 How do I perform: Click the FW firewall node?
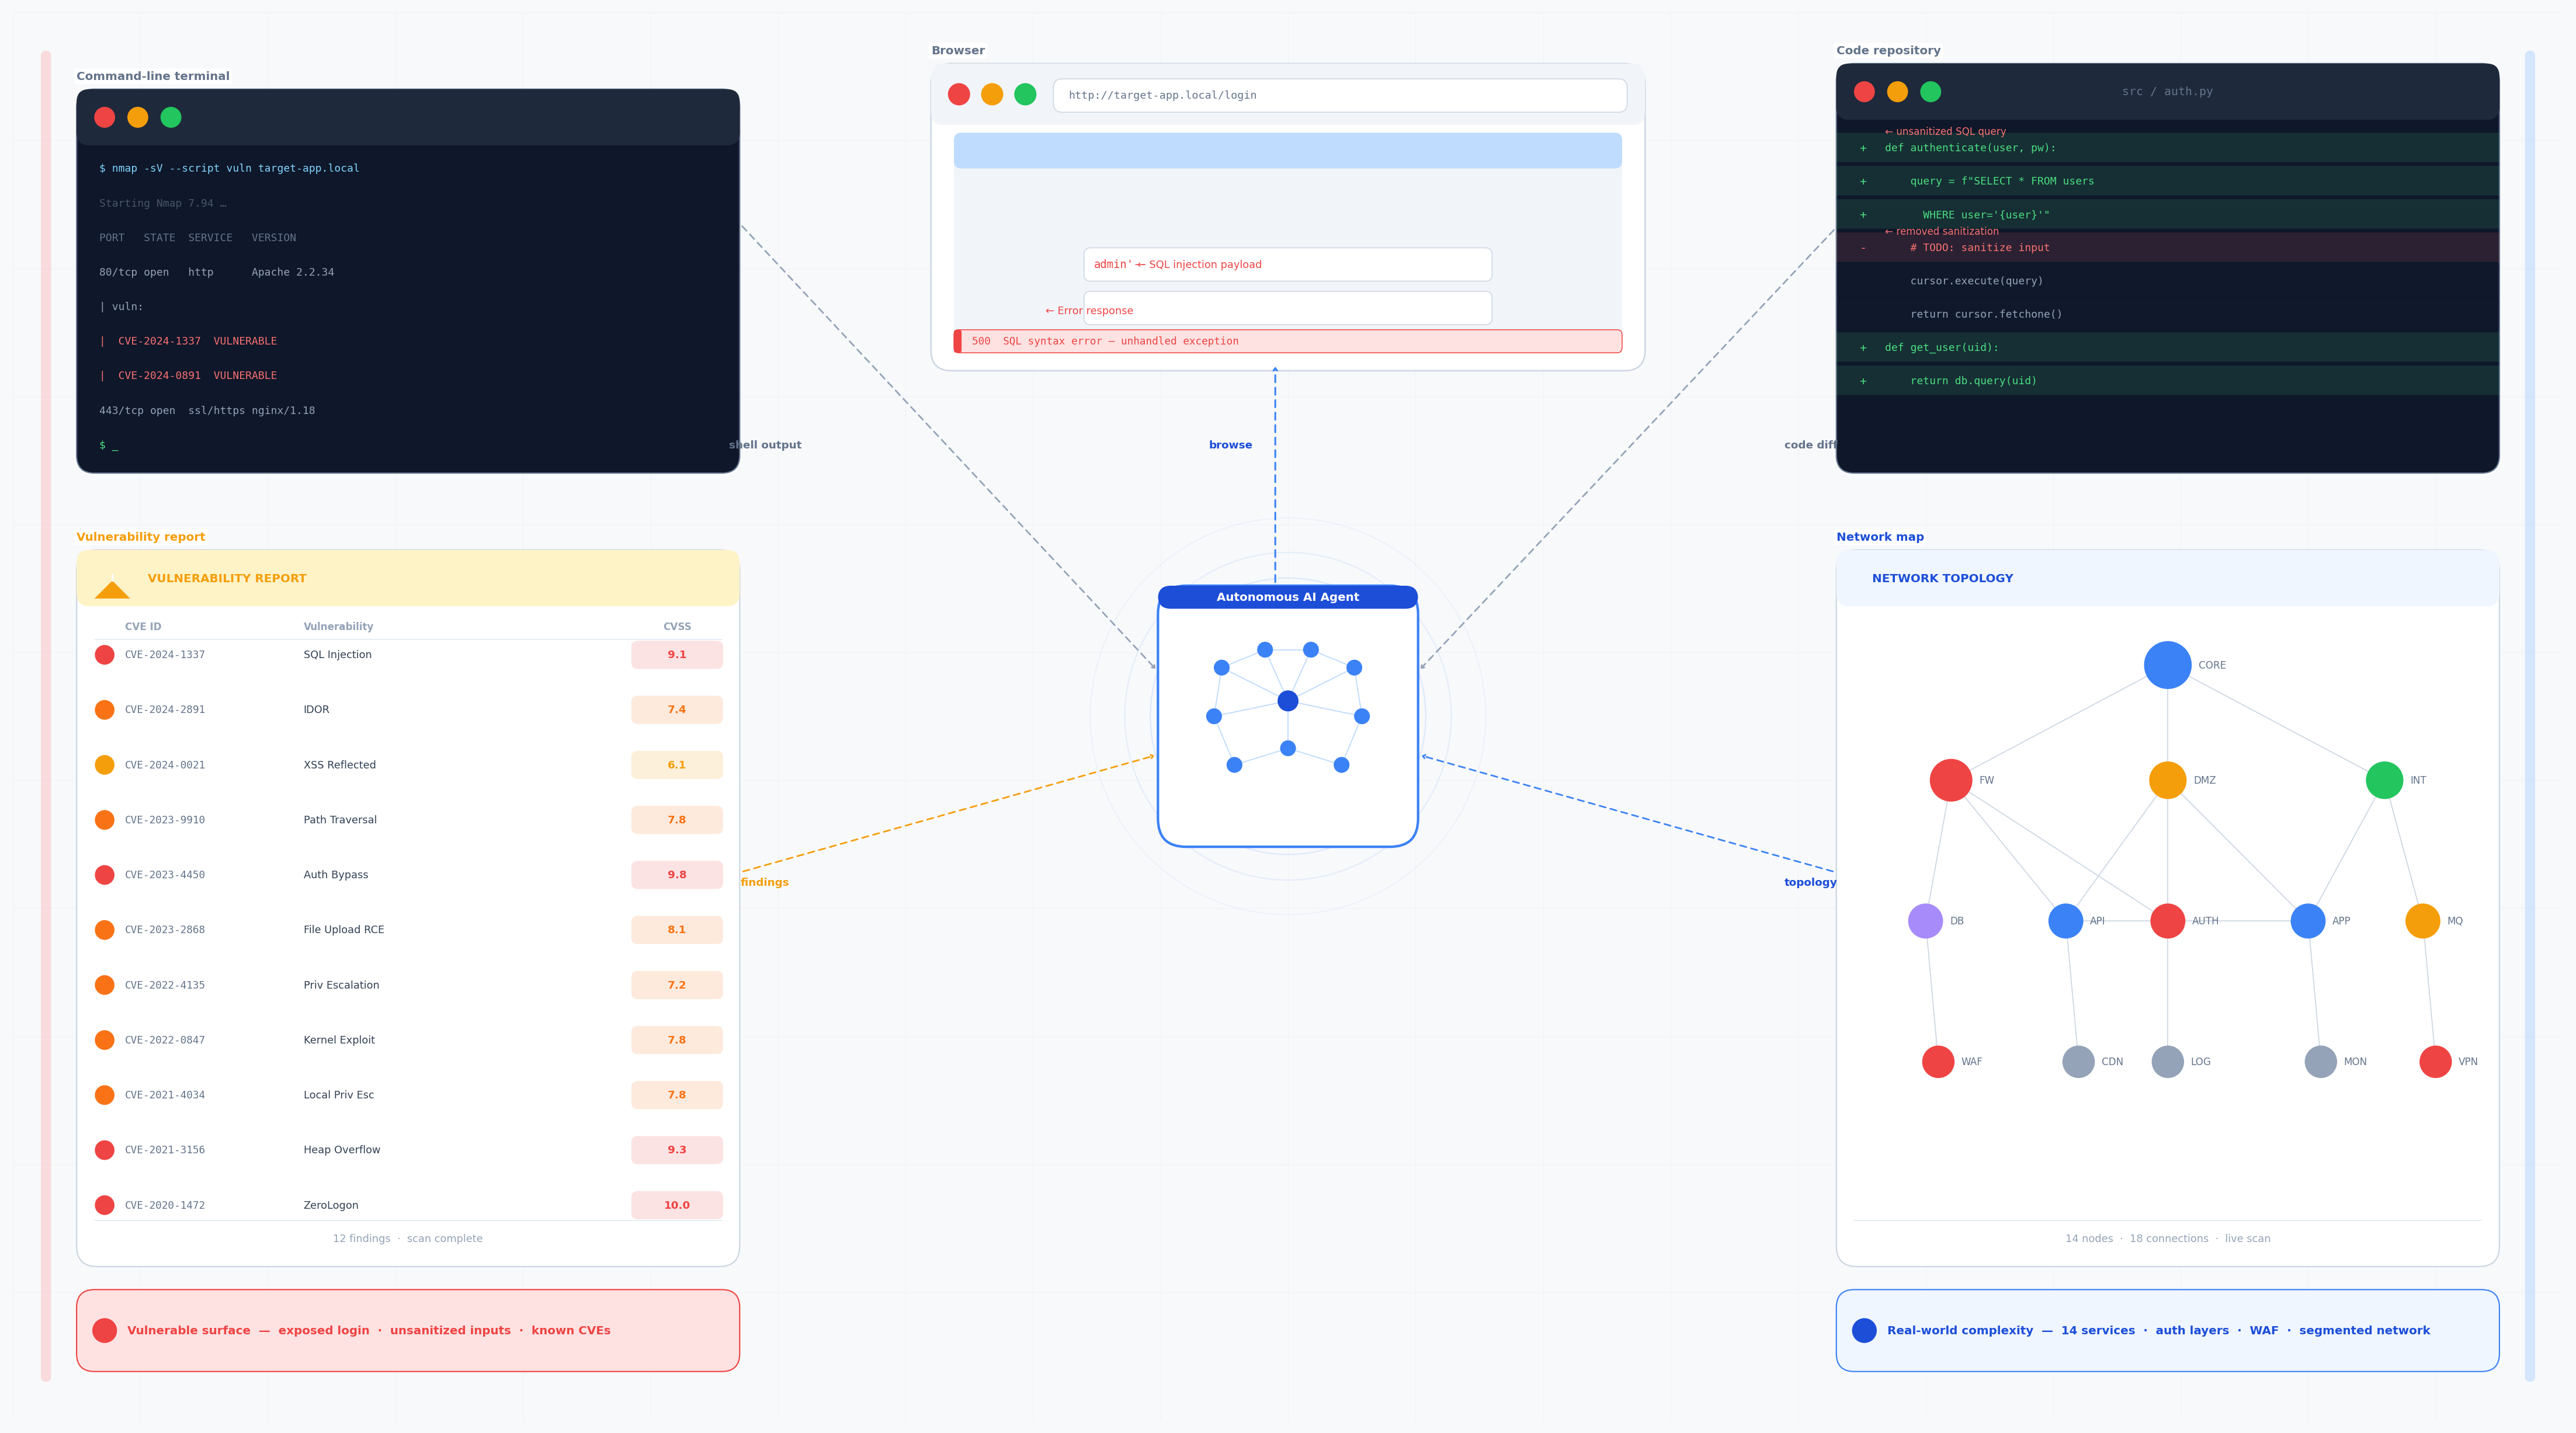click(1950, 780)
